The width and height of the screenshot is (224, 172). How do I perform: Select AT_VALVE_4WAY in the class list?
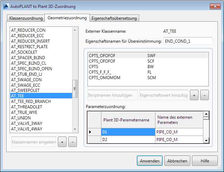(x=41, y=129)
